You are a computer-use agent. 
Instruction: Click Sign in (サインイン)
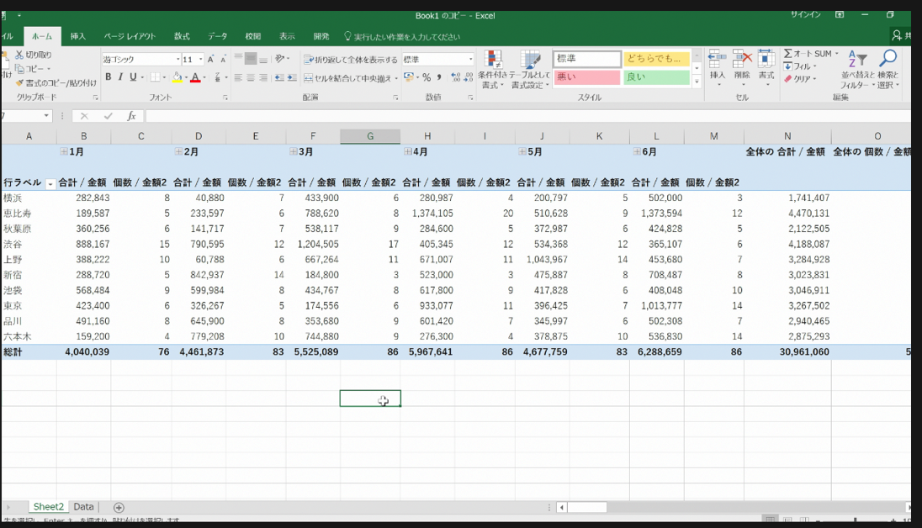pyautogui.click(x=806, y=14)
